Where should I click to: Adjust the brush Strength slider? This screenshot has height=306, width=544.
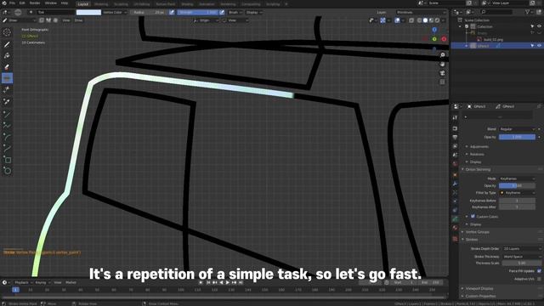[x=198, y=12]
